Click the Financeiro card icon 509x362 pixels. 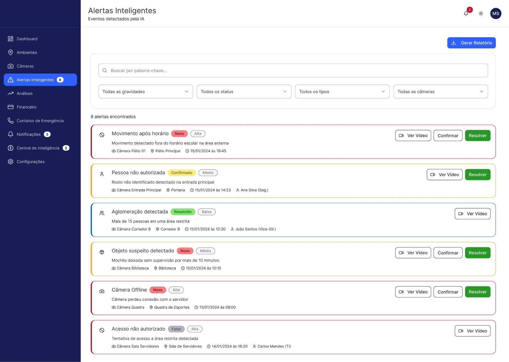11,107
